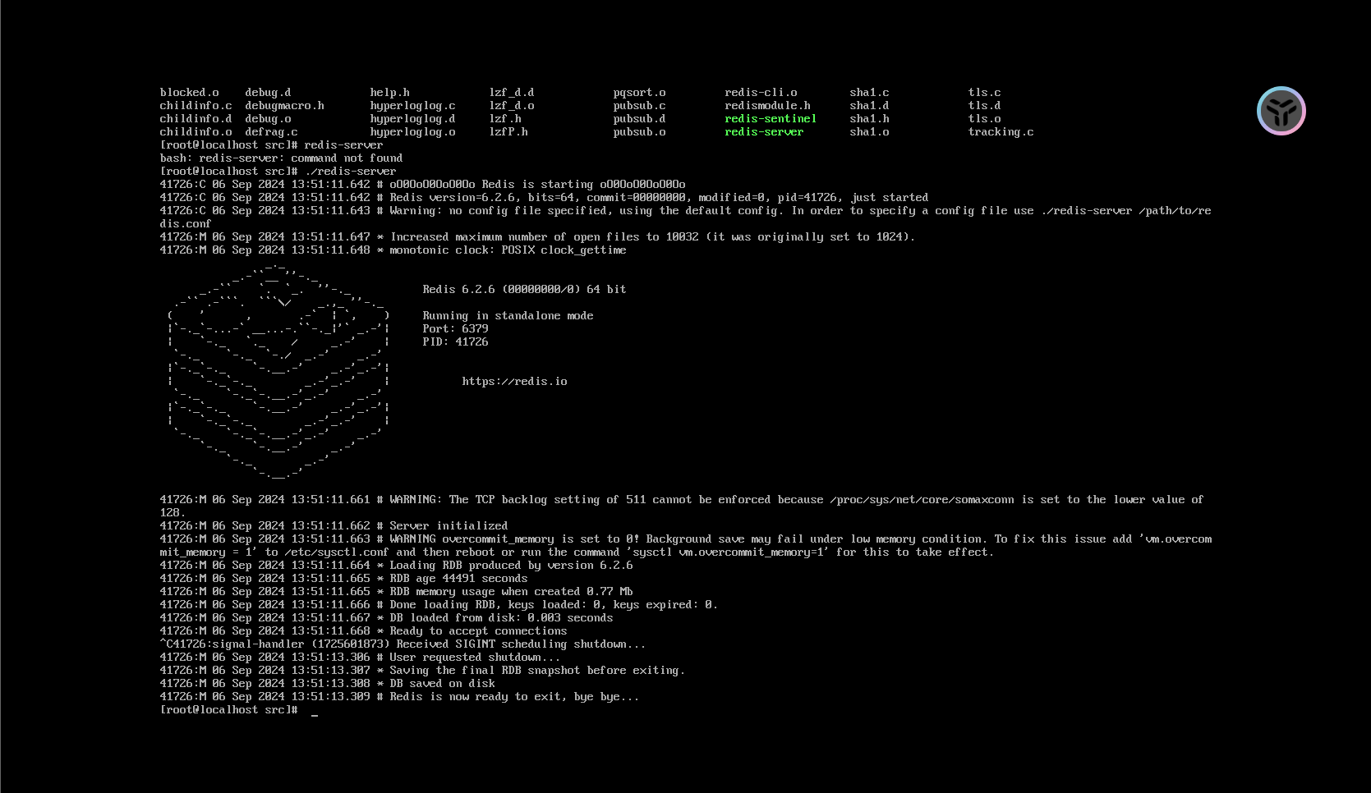Click the "Running in standalone mode" text

(508, 315)
